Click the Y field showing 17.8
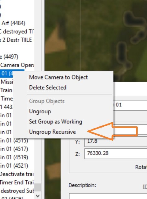147x199 pixels. [x=116, y=142]
